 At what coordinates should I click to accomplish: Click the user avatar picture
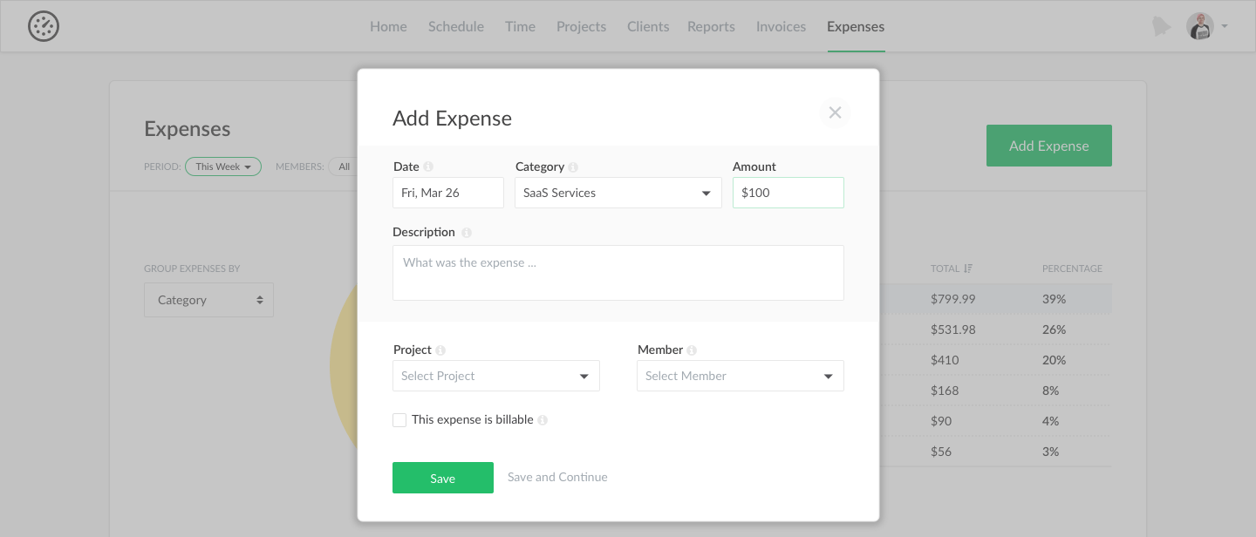click(1200, 26)
